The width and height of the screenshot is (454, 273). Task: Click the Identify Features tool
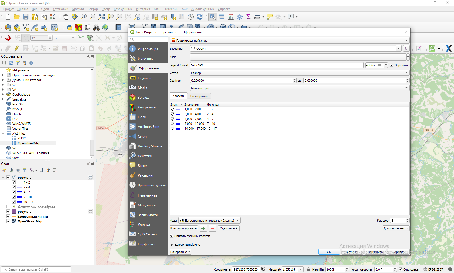click(213, 17)
